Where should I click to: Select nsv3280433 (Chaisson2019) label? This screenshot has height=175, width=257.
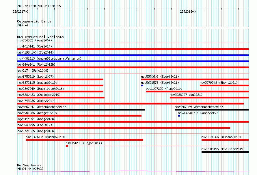[x=39, y=95]
